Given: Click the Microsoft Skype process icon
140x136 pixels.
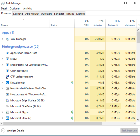Looking at the screenshot, I should pyautogui.click(x=7, y=112).
